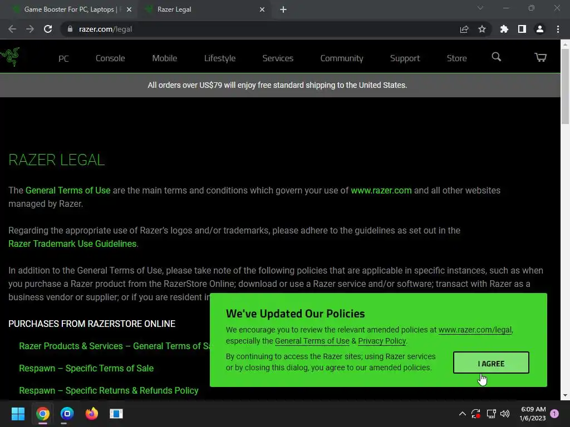Open the blue circular taskbar app icon

pos(67,414)
